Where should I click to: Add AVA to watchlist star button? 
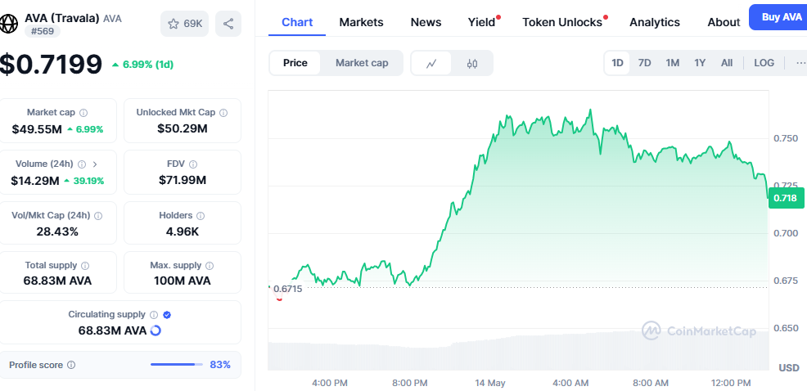185,24
